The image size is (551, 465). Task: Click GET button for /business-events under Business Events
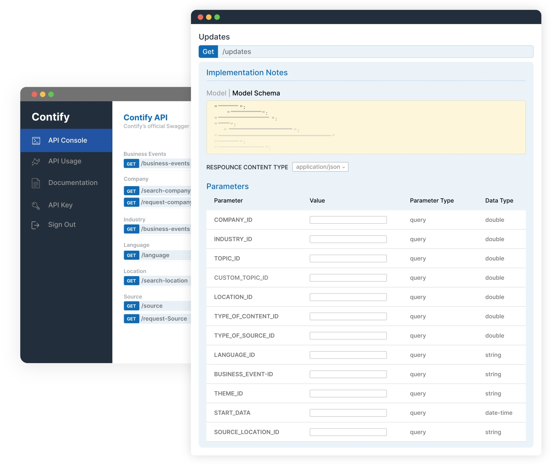coord(131,164)
